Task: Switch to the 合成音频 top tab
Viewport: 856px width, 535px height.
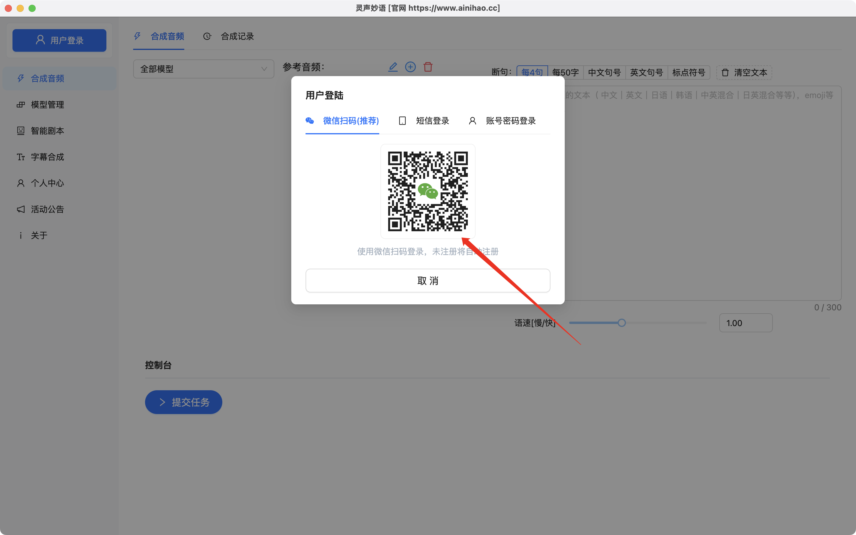Action: [159, 37]
